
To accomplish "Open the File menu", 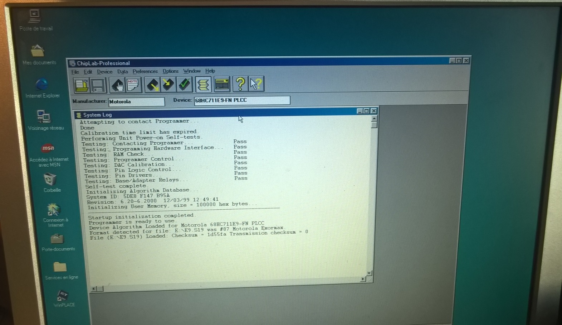I will [75, 72].
